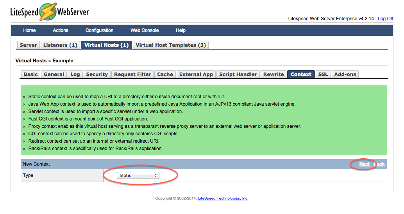The width and height of the screenshot is (404, 214).
Task: Switch to the Cache tab
Action: tap(165, 74)
